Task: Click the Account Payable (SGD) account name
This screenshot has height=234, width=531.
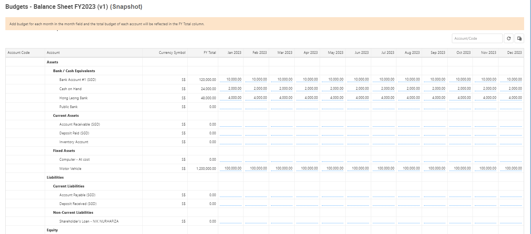Action: pyautogui.click(x=77, y=195)
